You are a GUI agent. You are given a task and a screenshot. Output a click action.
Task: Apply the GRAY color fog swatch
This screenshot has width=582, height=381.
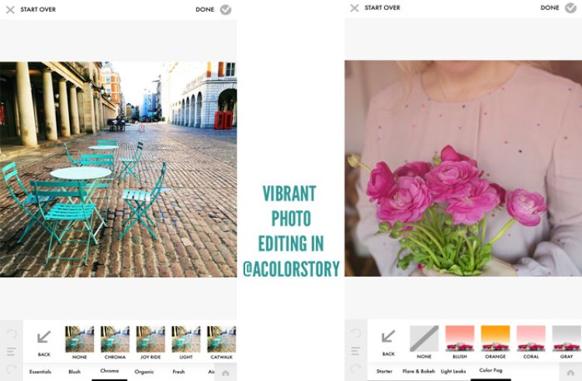tap(566, 338)
